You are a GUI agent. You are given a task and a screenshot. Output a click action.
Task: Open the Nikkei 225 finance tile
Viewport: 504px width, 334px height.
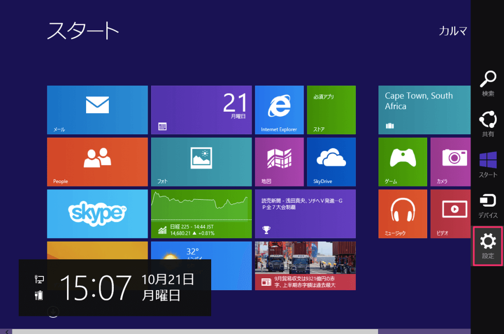click(201, 214)
